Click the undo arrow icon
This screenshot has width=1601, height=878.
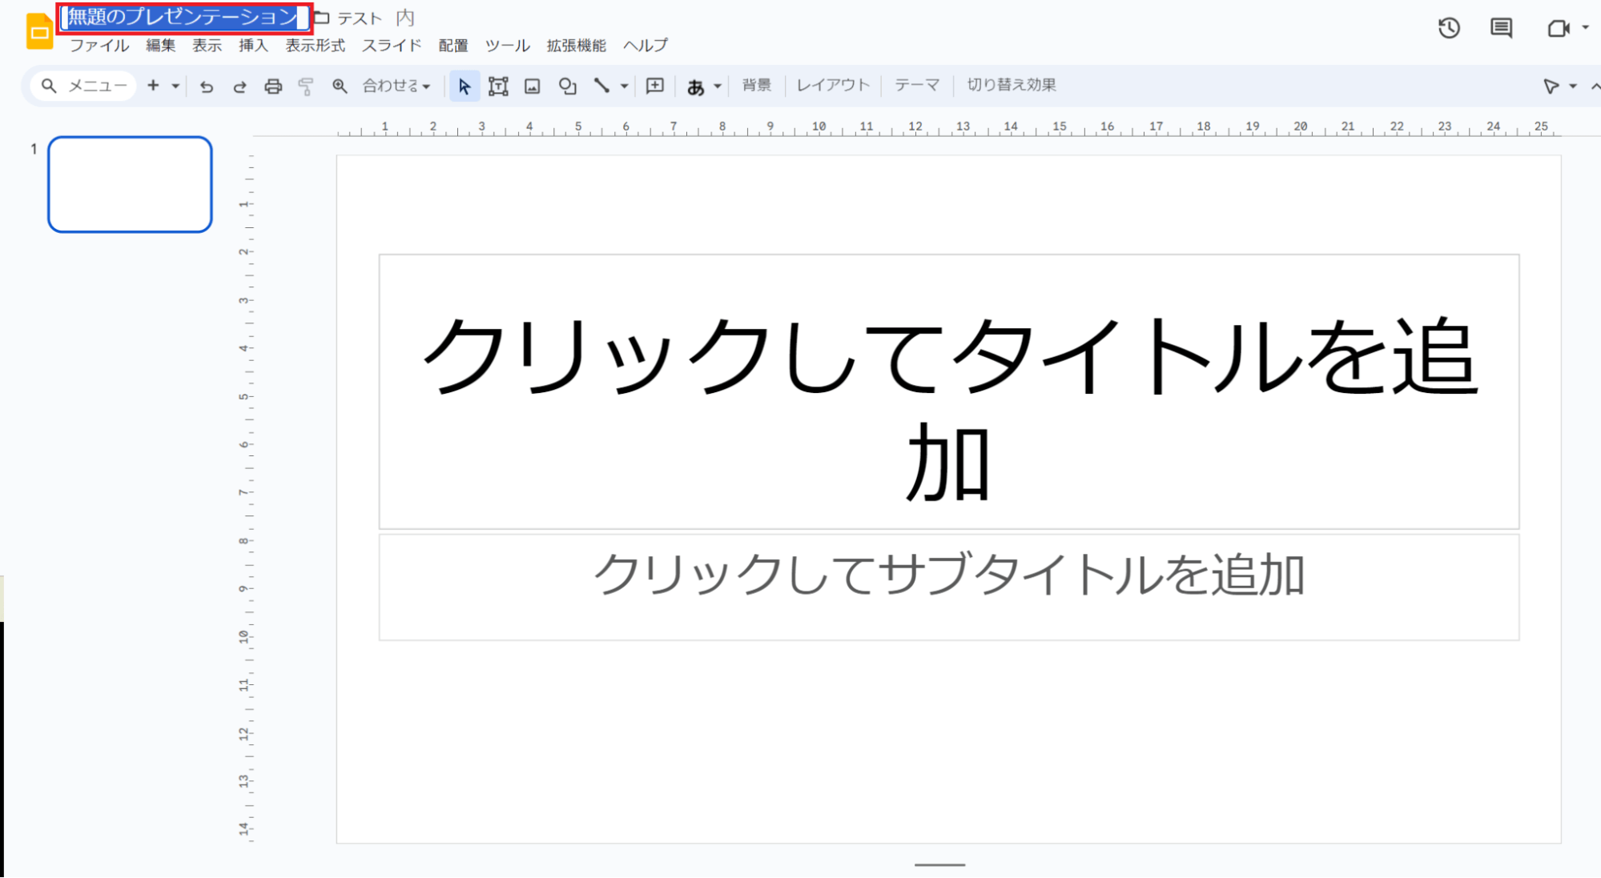(207, 86)
